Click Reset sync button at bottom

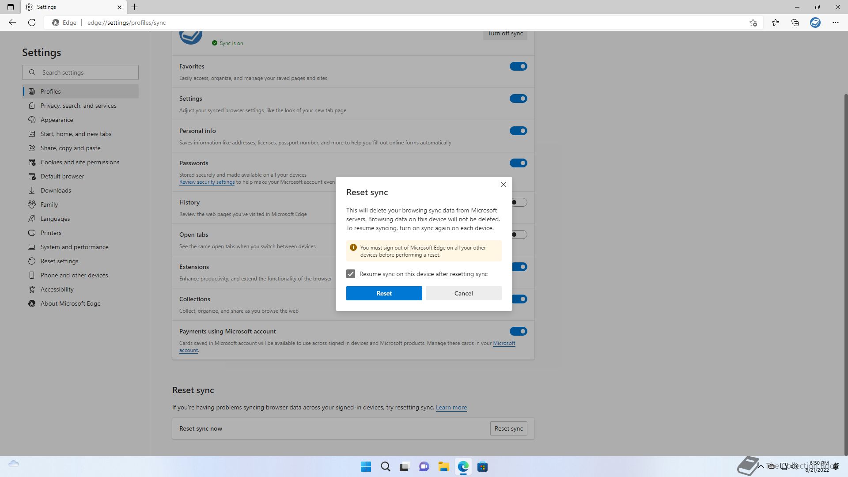(x=509, y=428)
